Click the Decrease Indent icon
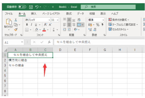This screenshot has width=145, height=98. click(x=65, y=29)
